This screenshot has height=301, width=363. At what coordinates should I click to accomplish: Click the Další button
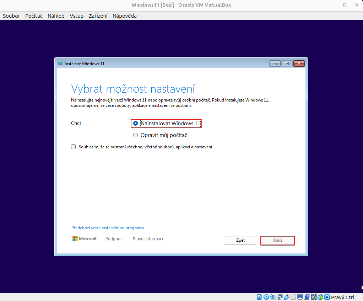coord(277,240)
